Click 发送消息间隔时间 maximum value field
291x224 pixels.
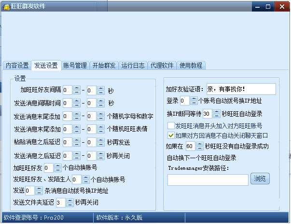click(92, 103)
